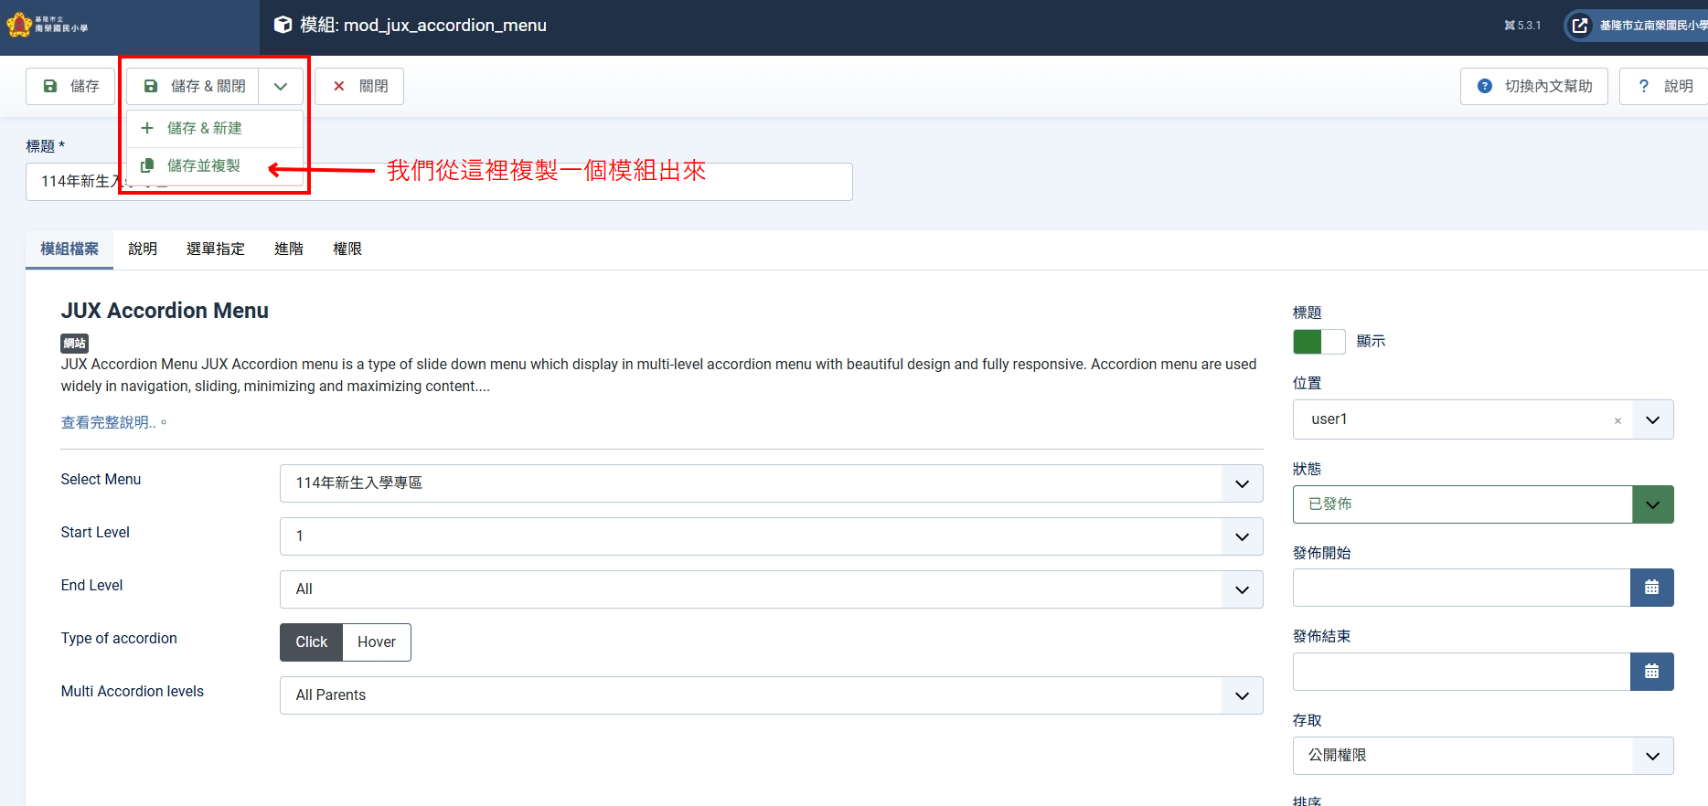
Task: Click the Joomla version 5.3.1 icon
Action: tap(1510, 26)
